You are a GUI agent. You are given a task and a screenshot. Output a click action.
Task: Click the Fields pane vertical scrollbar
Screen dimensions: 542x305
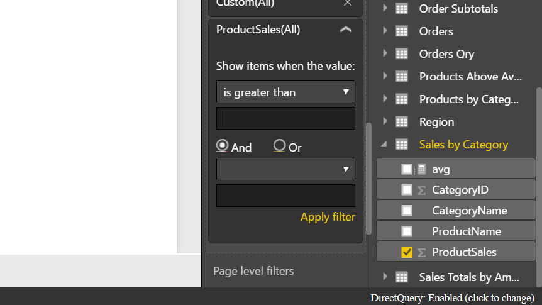point(539,187)
